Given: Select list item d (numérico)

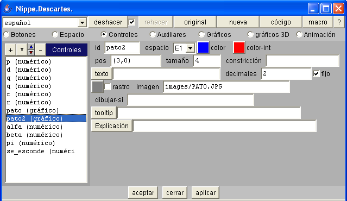Looking at the screenshot, I should (46, 70).
